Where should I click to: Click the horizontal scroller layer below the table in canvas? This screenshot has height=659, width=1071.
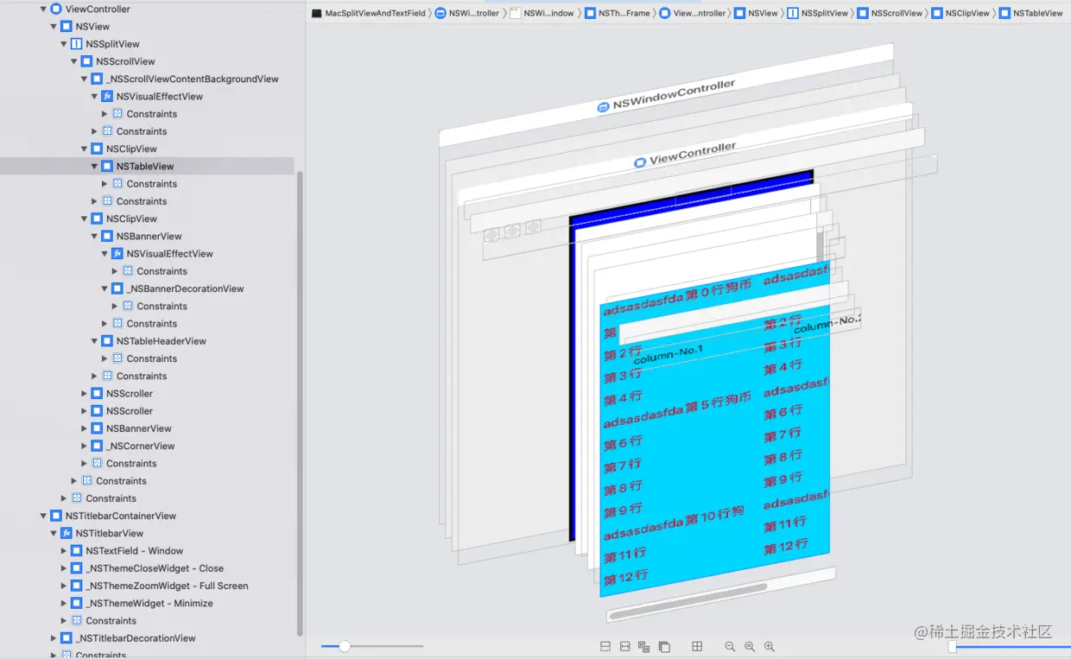(721, 594)
